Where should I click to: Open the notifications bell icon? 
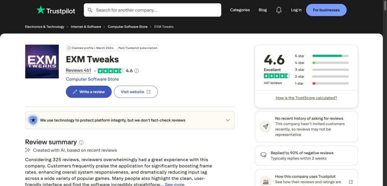pyautogui.click(x=279, y=10)
